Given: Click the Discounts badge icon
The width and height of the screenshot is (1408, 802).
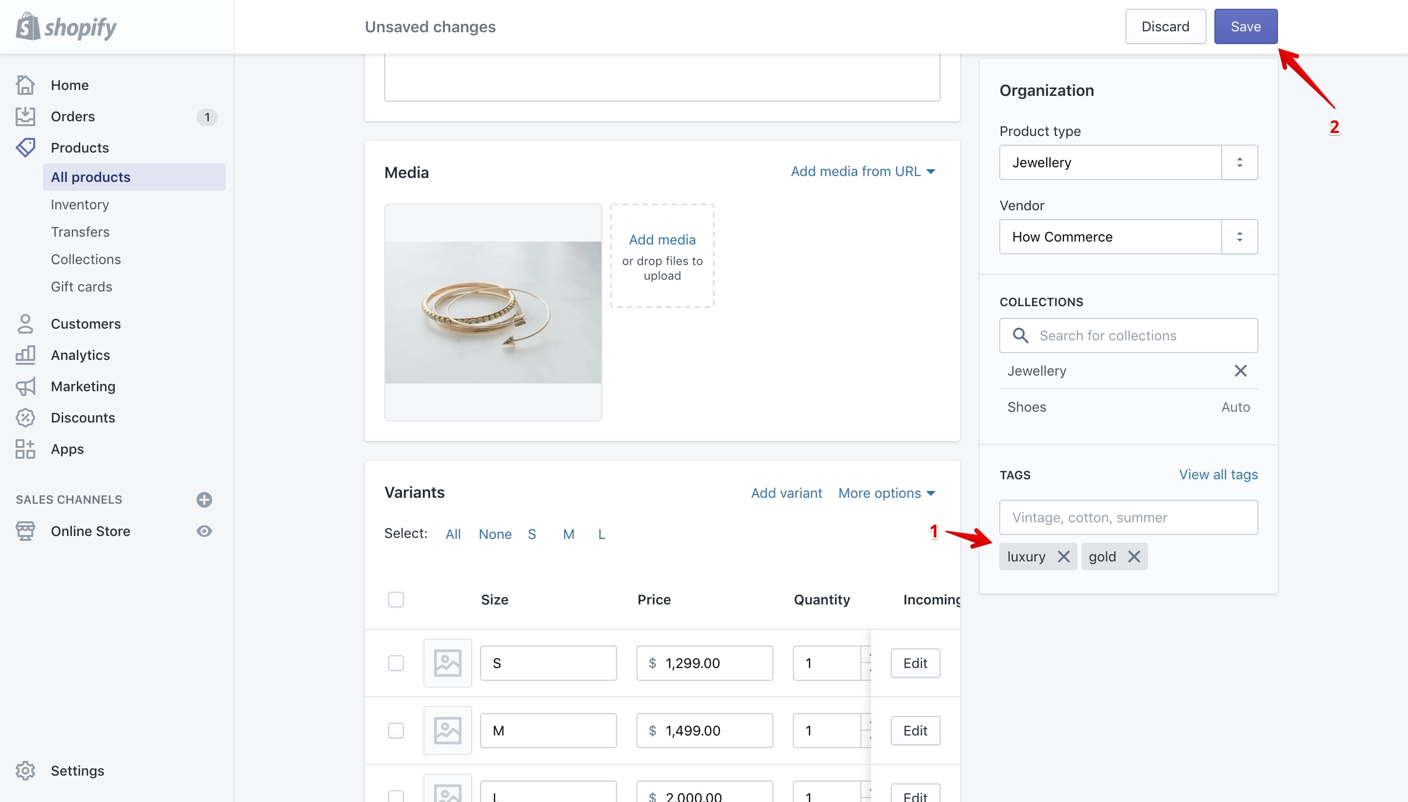Looking at the screenshot, I should click(25, 418).
